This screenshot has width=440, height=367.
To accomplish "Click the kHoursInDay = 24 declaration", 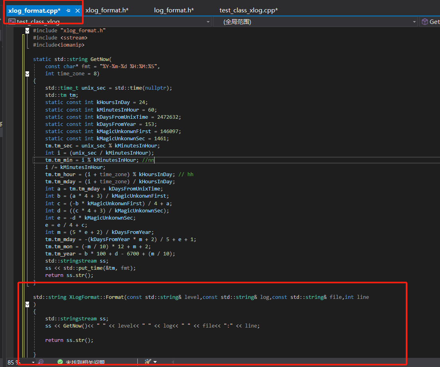I will (x=96, y=102).
